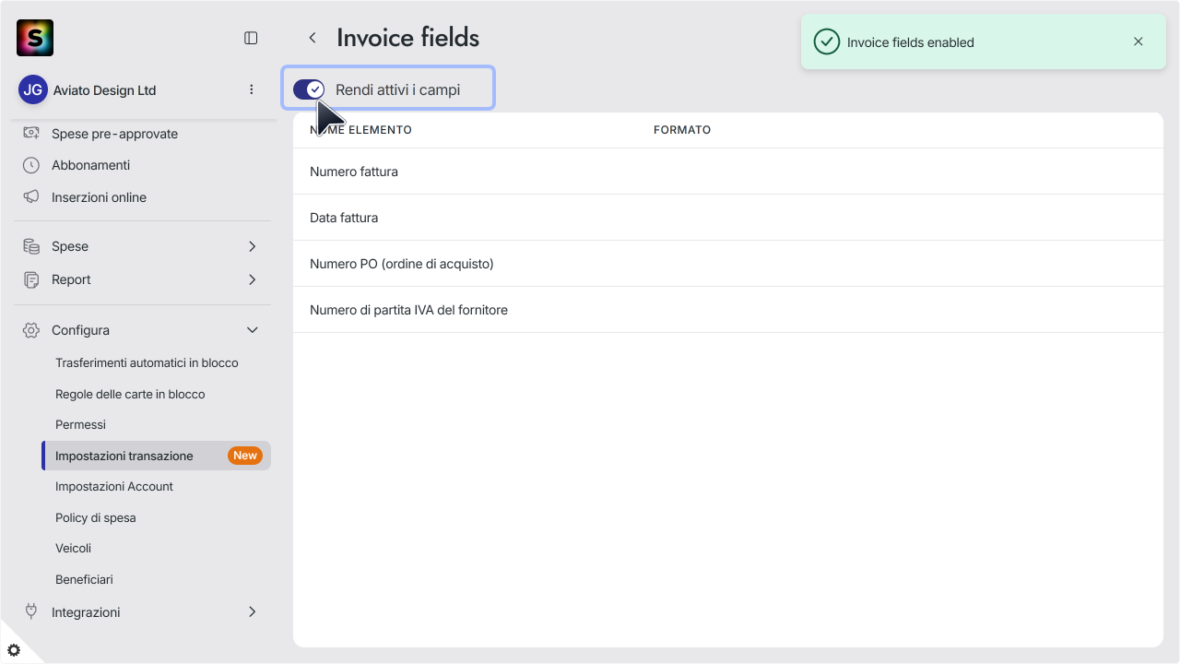Image resolution: width=1180 pixels, height=664 pixels.
Task: Click the NOME ELEMENTO column header
Action: [360, 130]
